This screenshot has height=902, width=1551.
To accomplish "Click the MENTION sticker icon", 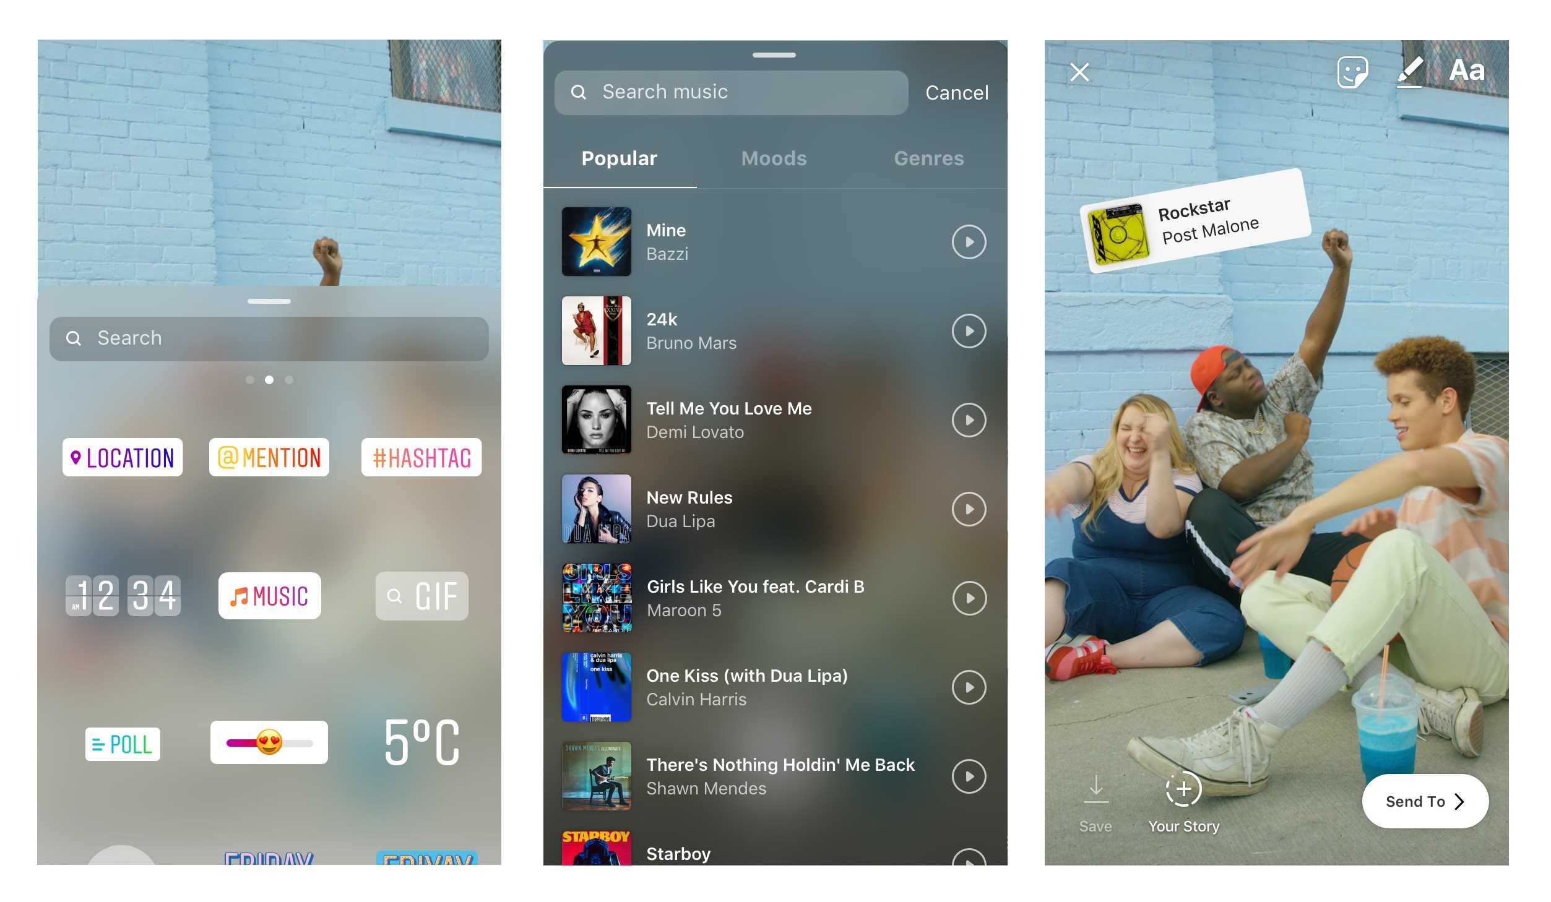I will (270, 457).
